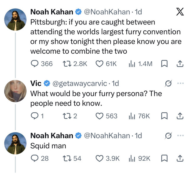Open @getawaycarvic profile handle
The width and height of the screenshot is (189, 174).
[x=79, y=83]
